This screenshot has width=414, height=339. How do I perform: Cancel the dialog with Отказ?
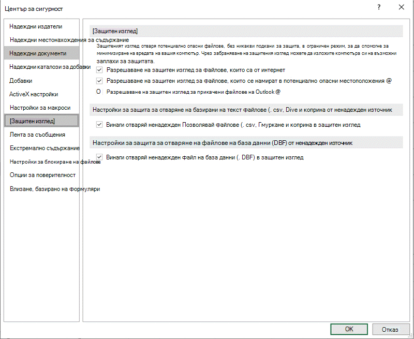[390, 329]
